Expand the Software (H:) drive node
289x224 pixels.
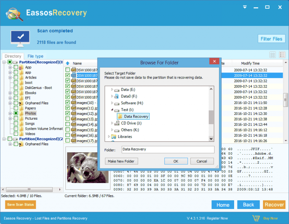click(x=112, y=103)
